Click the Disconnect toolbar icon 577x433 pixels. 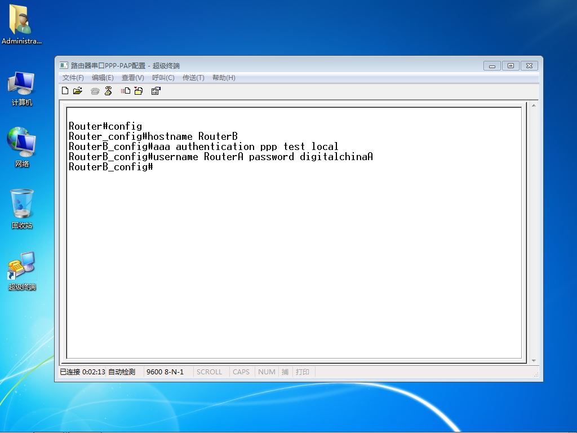pyautogui.click(x=108, y=91)
